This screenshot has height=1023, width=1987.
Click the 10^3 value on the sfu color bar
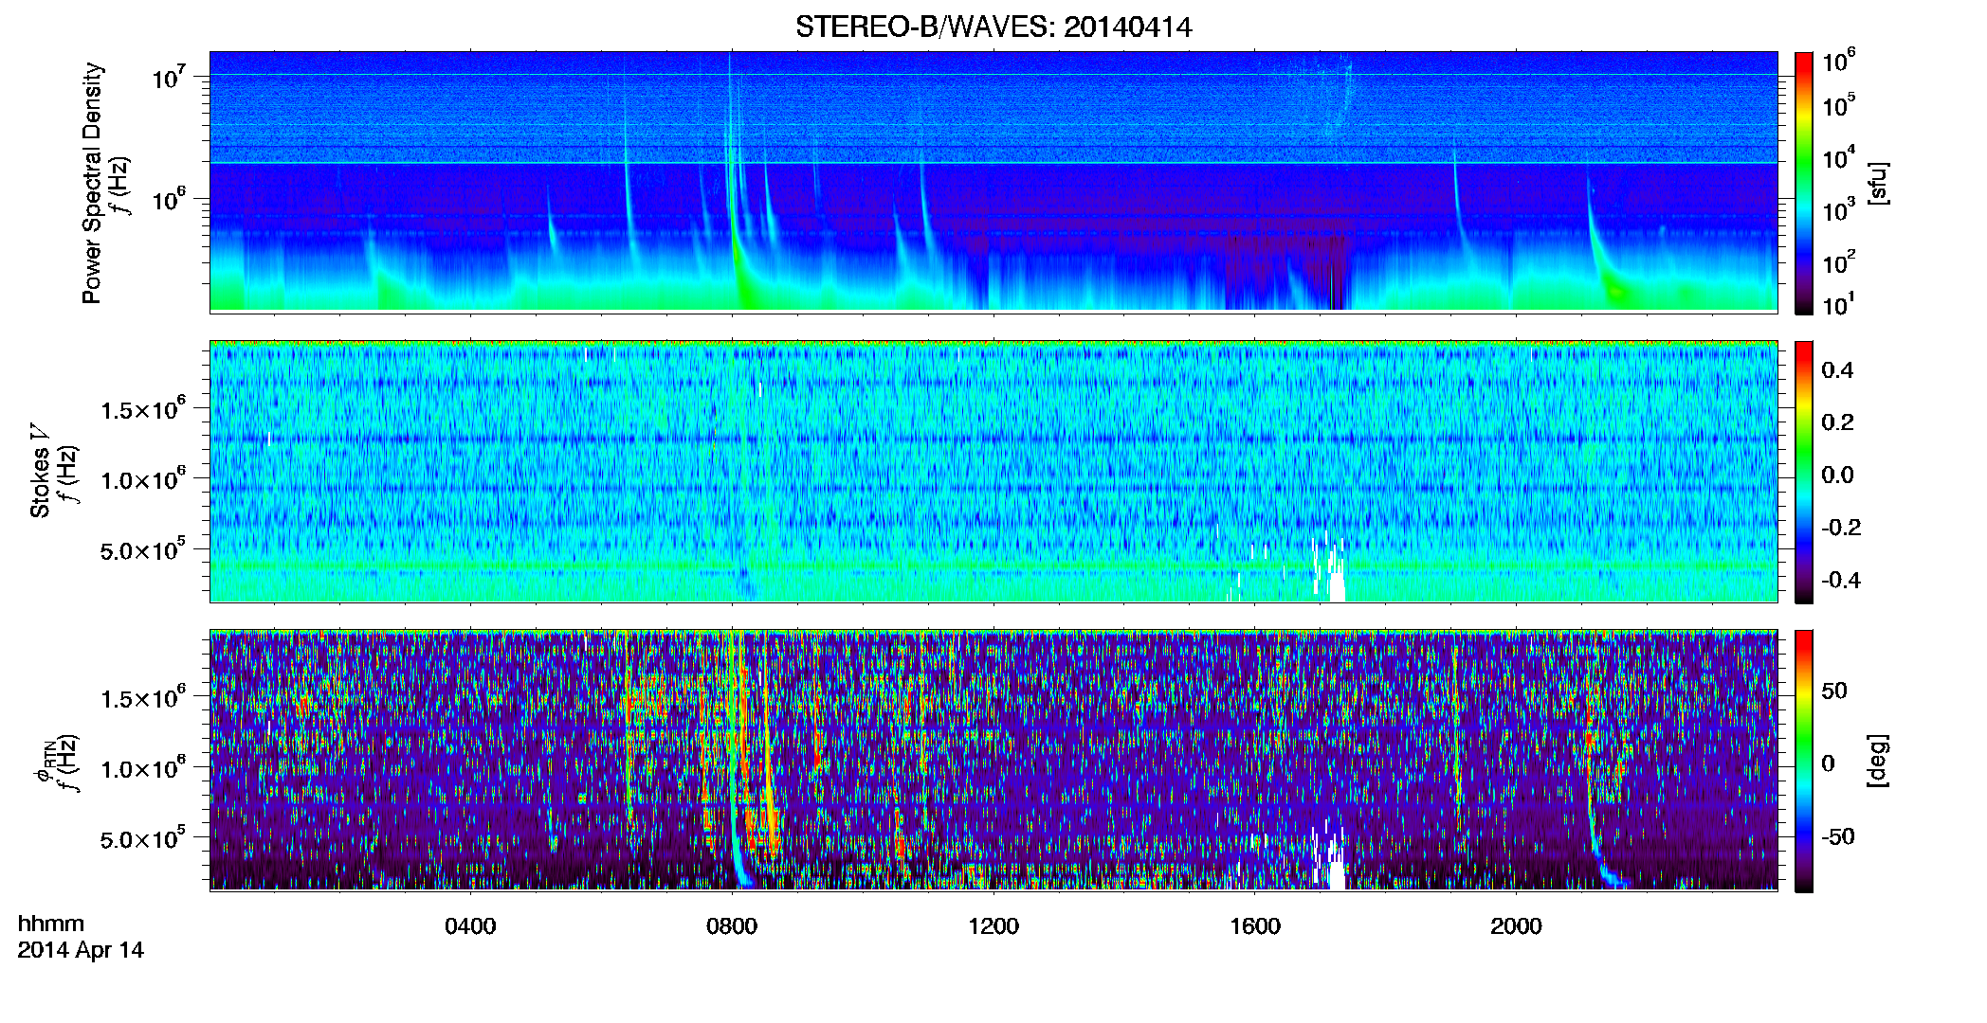click(1839, 209)
